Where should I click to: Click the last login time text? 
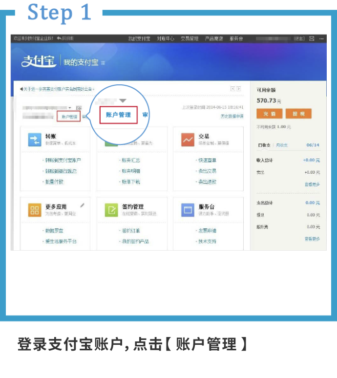(212, 107)
